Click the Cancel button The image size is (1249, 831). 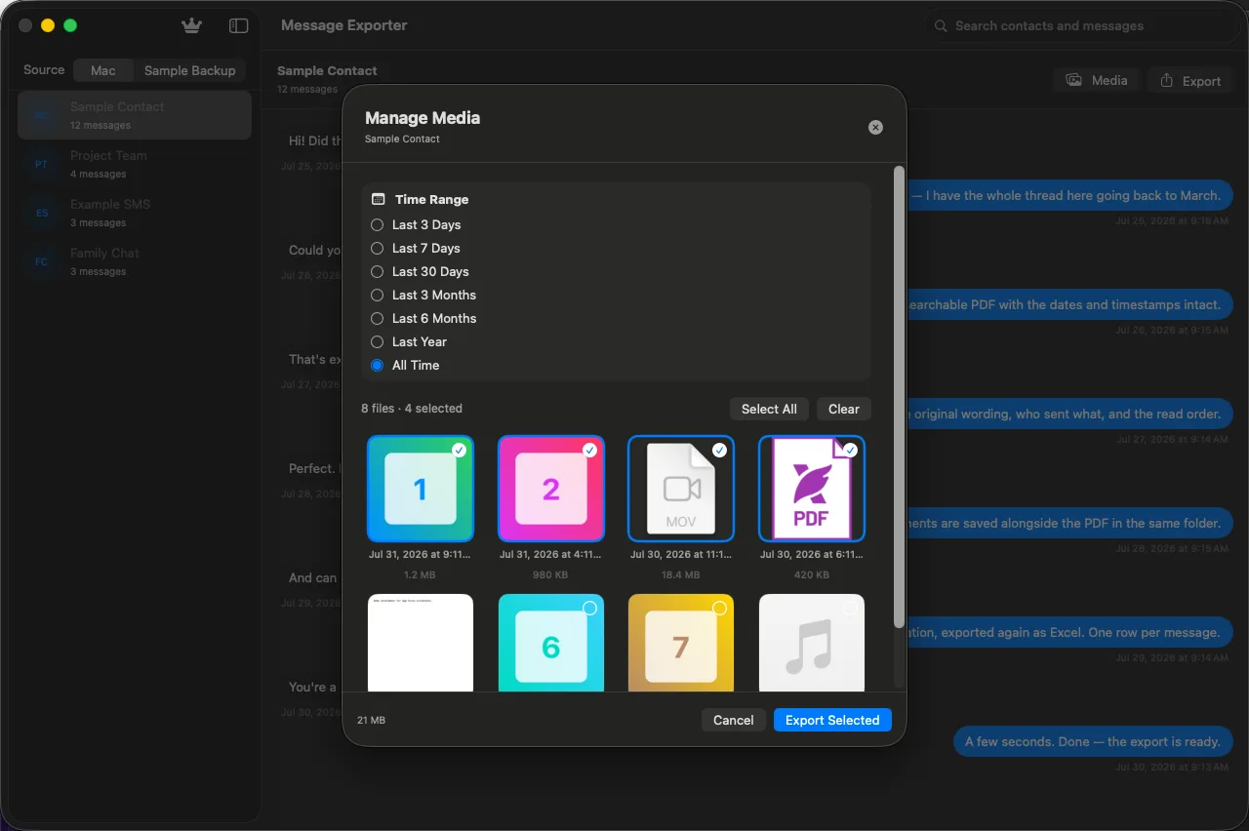point(734,720)
